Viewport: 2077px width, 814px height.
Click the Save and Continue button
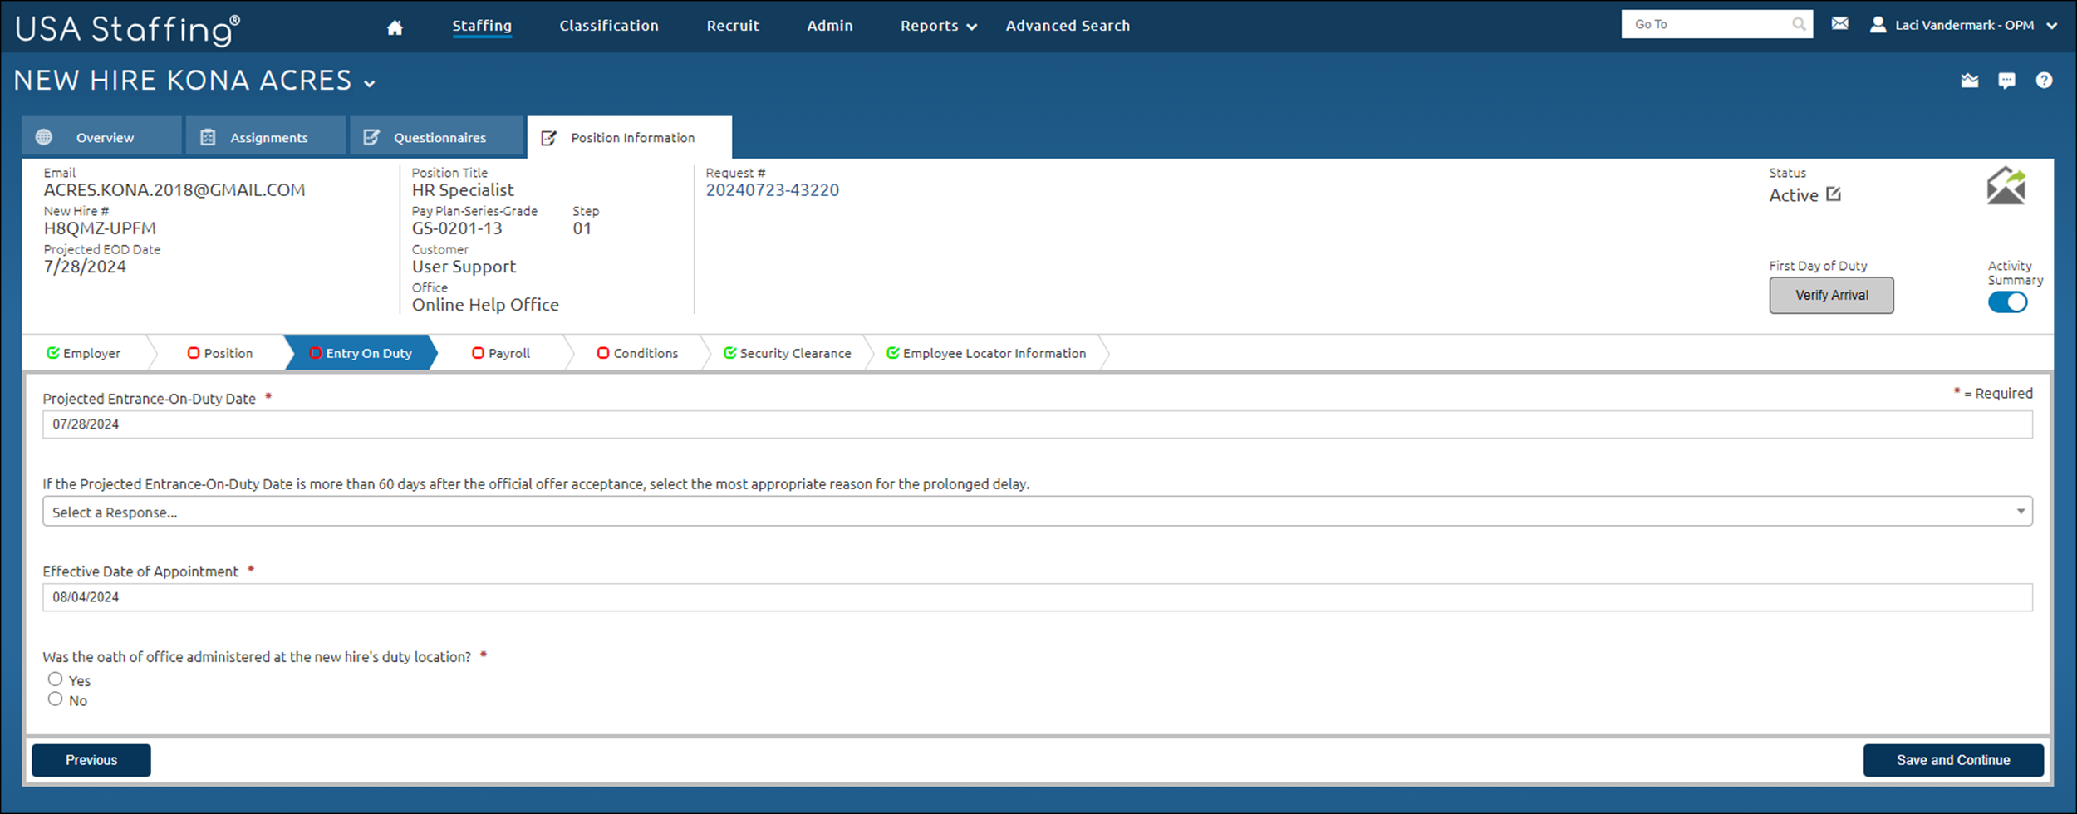(1952, 760)
